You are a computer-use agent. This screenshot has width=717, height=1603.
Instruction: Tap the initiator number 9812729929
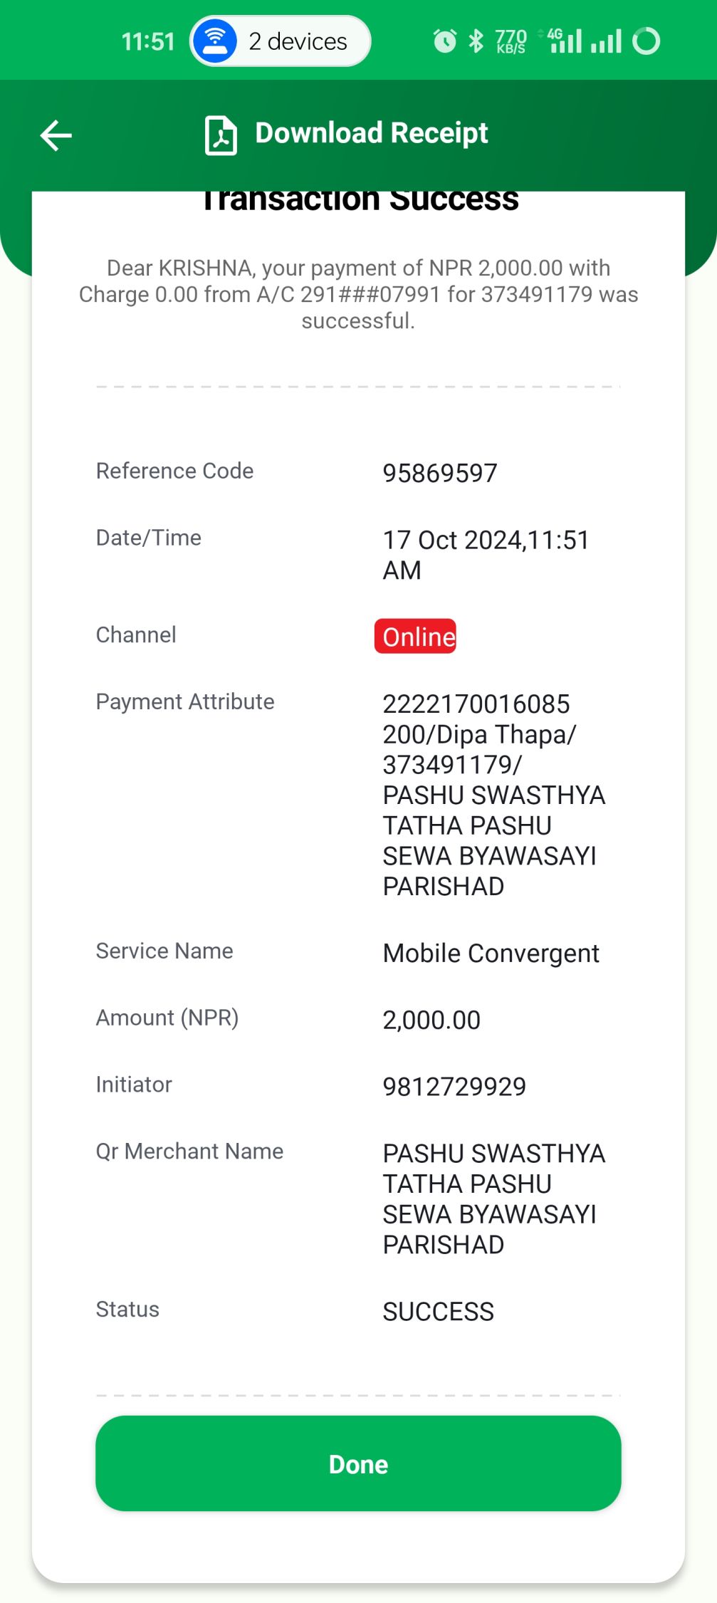454,1087
